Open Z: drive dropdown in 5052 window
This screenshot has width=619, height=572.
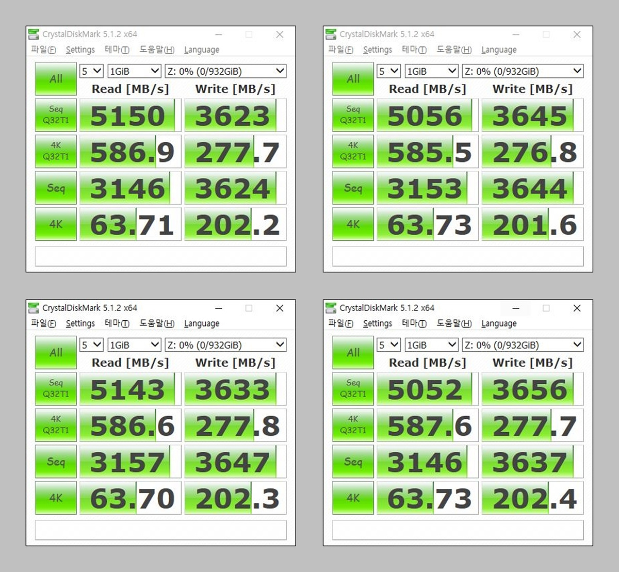pos(523,345)
